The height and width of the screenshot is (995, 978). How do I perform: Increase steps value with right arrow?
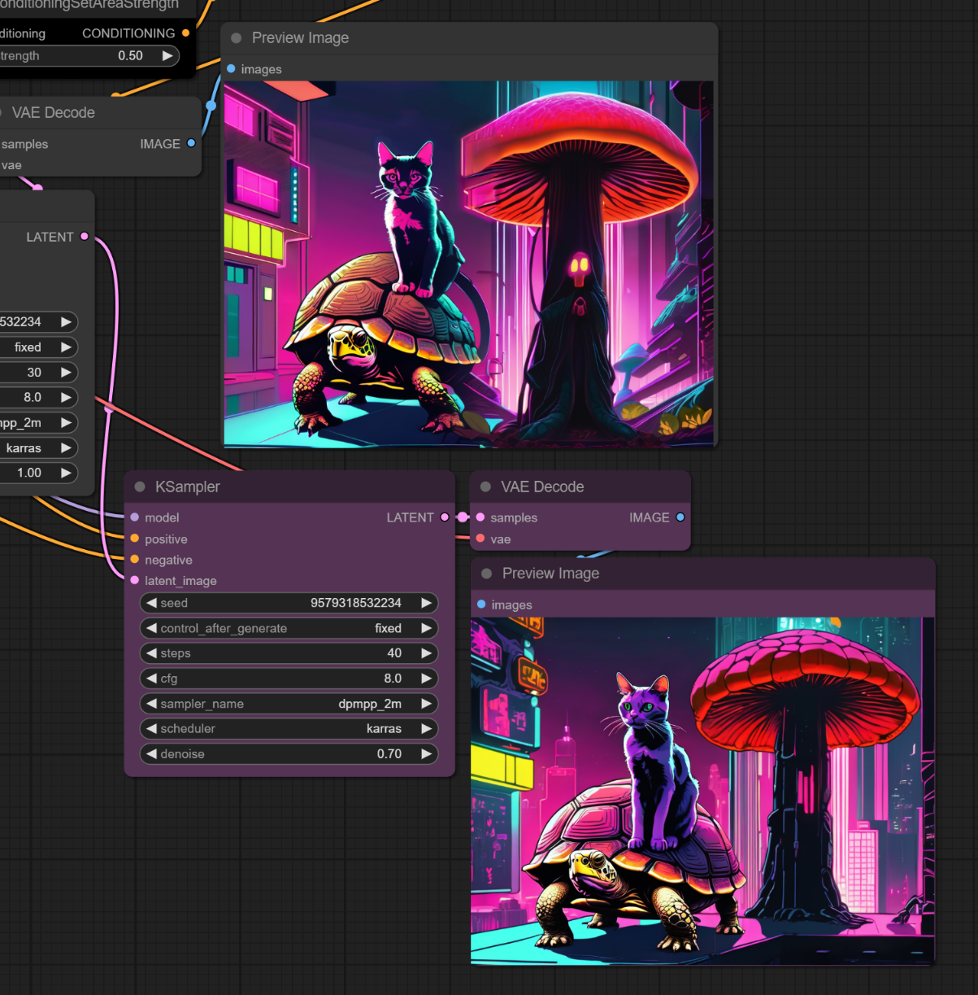point(426,653)
